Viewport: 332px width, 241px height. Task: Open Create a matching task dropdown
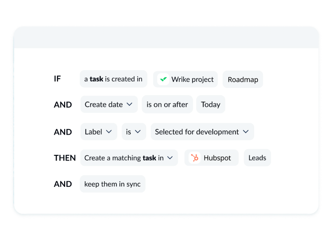tap(129, 158)
